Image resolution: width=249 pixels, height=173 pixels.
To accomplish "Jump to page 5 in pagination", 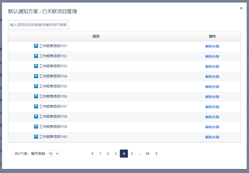I will [x=132, y=154].
